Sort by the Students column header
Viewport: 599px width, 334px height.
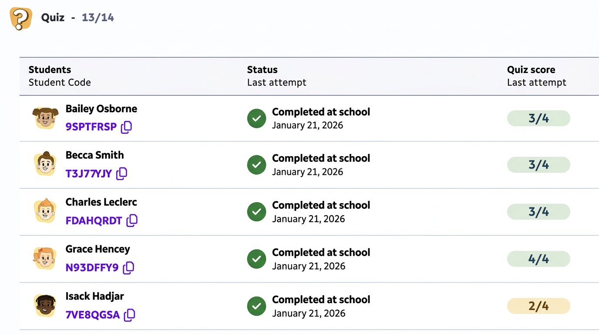tap(50, 70)
